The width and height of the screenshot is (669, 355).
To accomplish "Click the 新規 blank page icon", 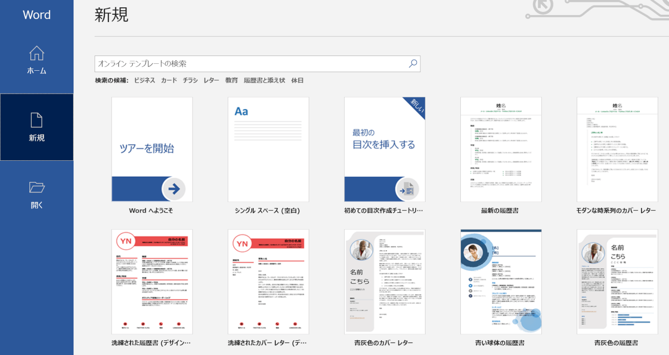I will coord(37,120).
